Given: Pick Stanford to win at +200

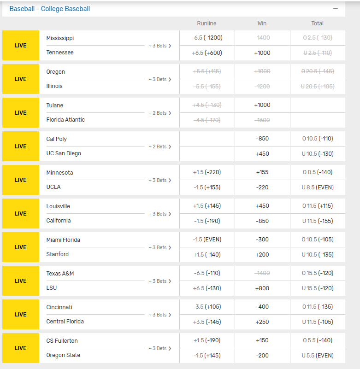Looking at the screenshot, I should coord(262,255).
